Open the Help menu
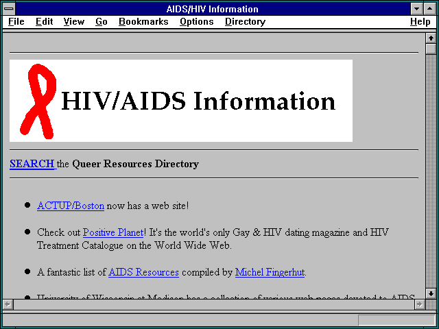The image size is (439, 329). click(x=420, y=22)
